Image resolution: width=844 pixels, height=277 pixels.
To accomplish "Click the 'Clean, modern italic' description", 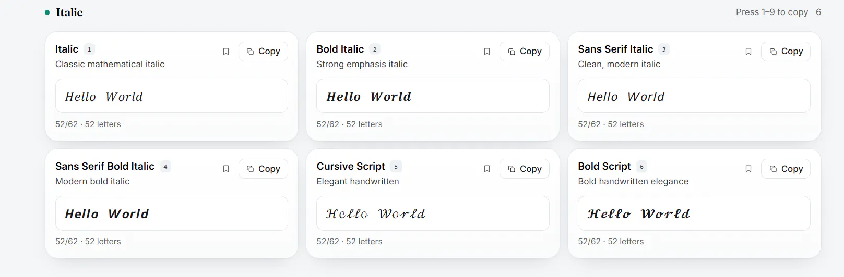I will point(619,64).
